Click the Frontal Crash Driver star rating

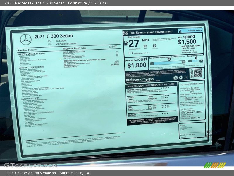click(165, 96)
